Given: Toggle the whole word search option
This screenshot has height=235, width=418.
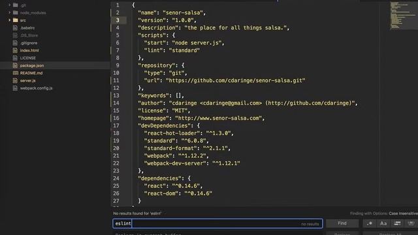Looking at the screenshot, I should pos(411,223).
